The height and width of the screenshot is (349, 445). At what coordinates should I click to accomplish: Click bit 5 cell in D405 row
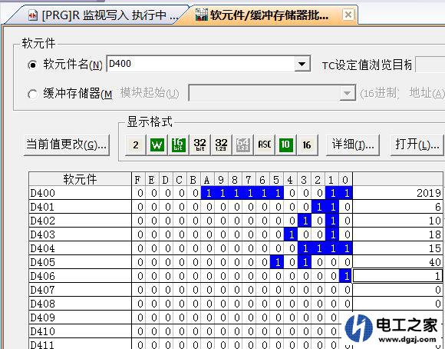click(x=277, y=262)
